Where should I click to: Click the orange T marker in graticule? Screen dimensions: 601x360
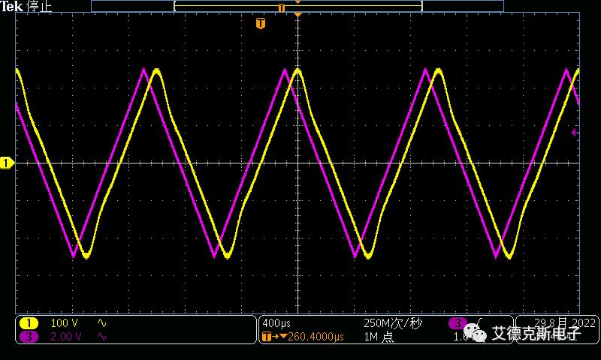261,23
